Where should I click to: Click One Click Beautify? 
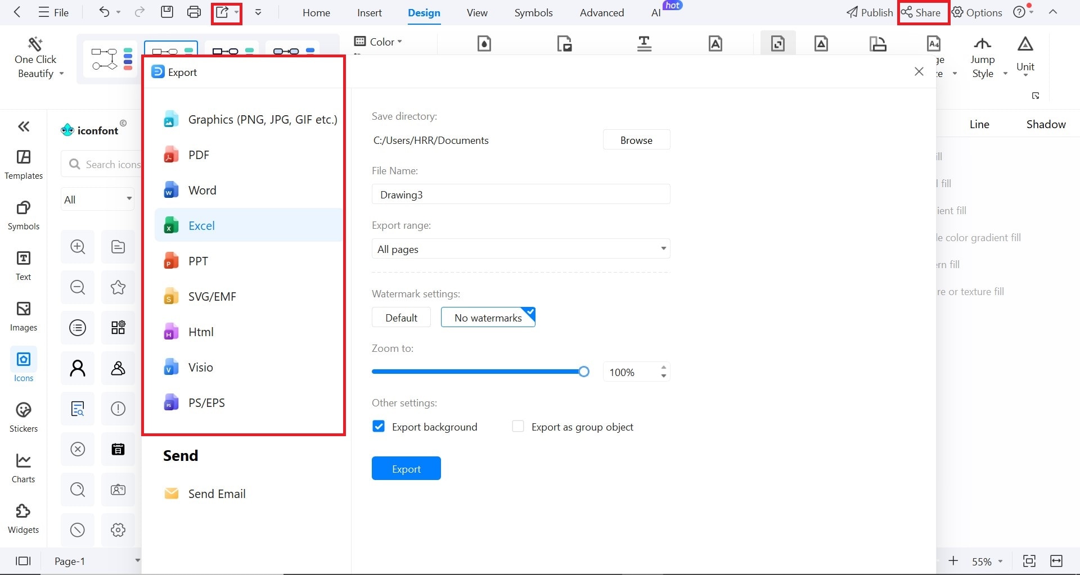[x=36, y=58]
